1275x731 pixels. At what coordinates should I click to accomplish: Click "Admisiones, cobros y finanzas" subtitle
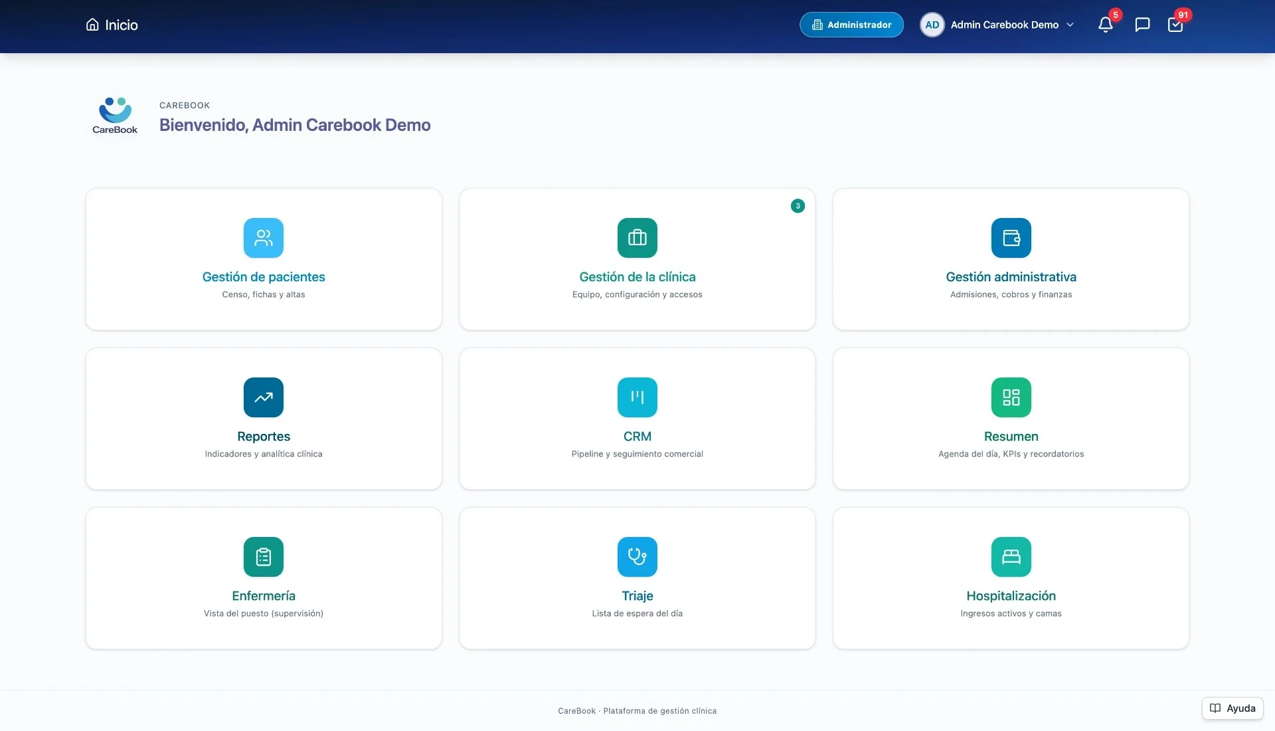tap(1011, 294)
